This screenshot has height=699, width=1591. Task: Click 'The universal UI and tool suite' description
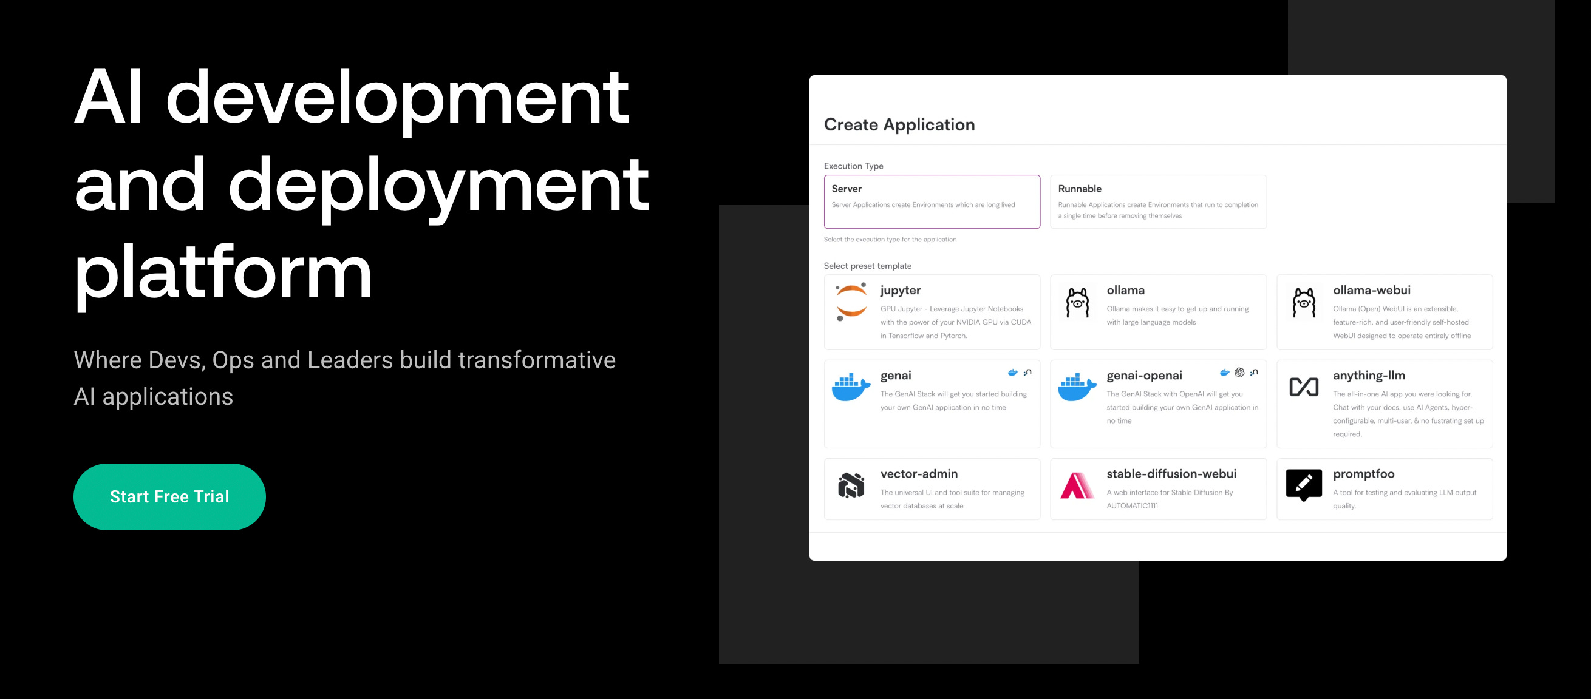(x=952, y=499)
